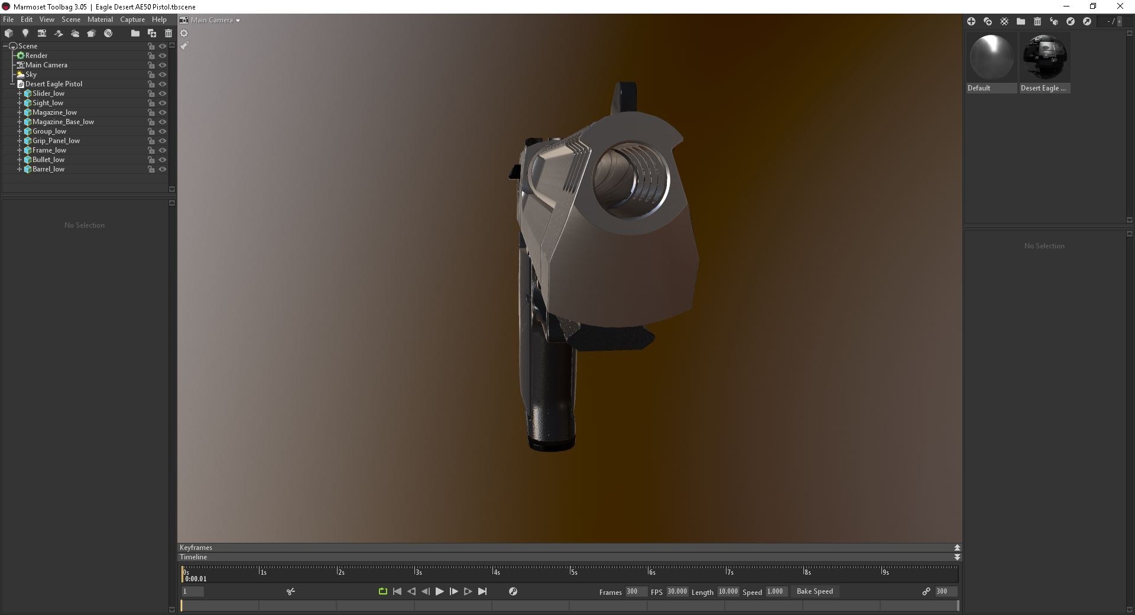Add a shadow catcher object
1135x615 pixels.
59,33
